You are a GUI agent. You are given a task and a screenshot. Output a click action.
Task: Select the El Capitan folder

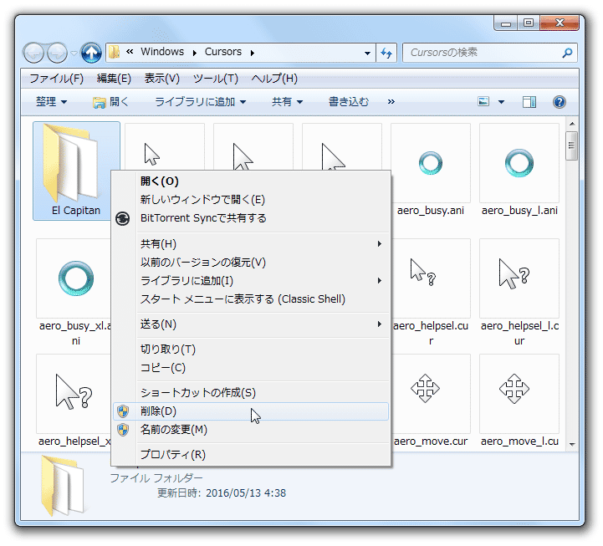[x=76, y=171]
